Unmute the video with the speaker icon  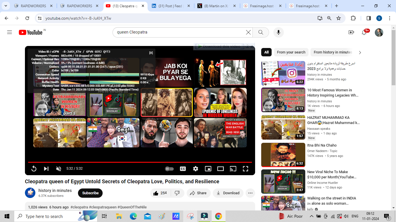pyautogui.click(x=59, y=169)
